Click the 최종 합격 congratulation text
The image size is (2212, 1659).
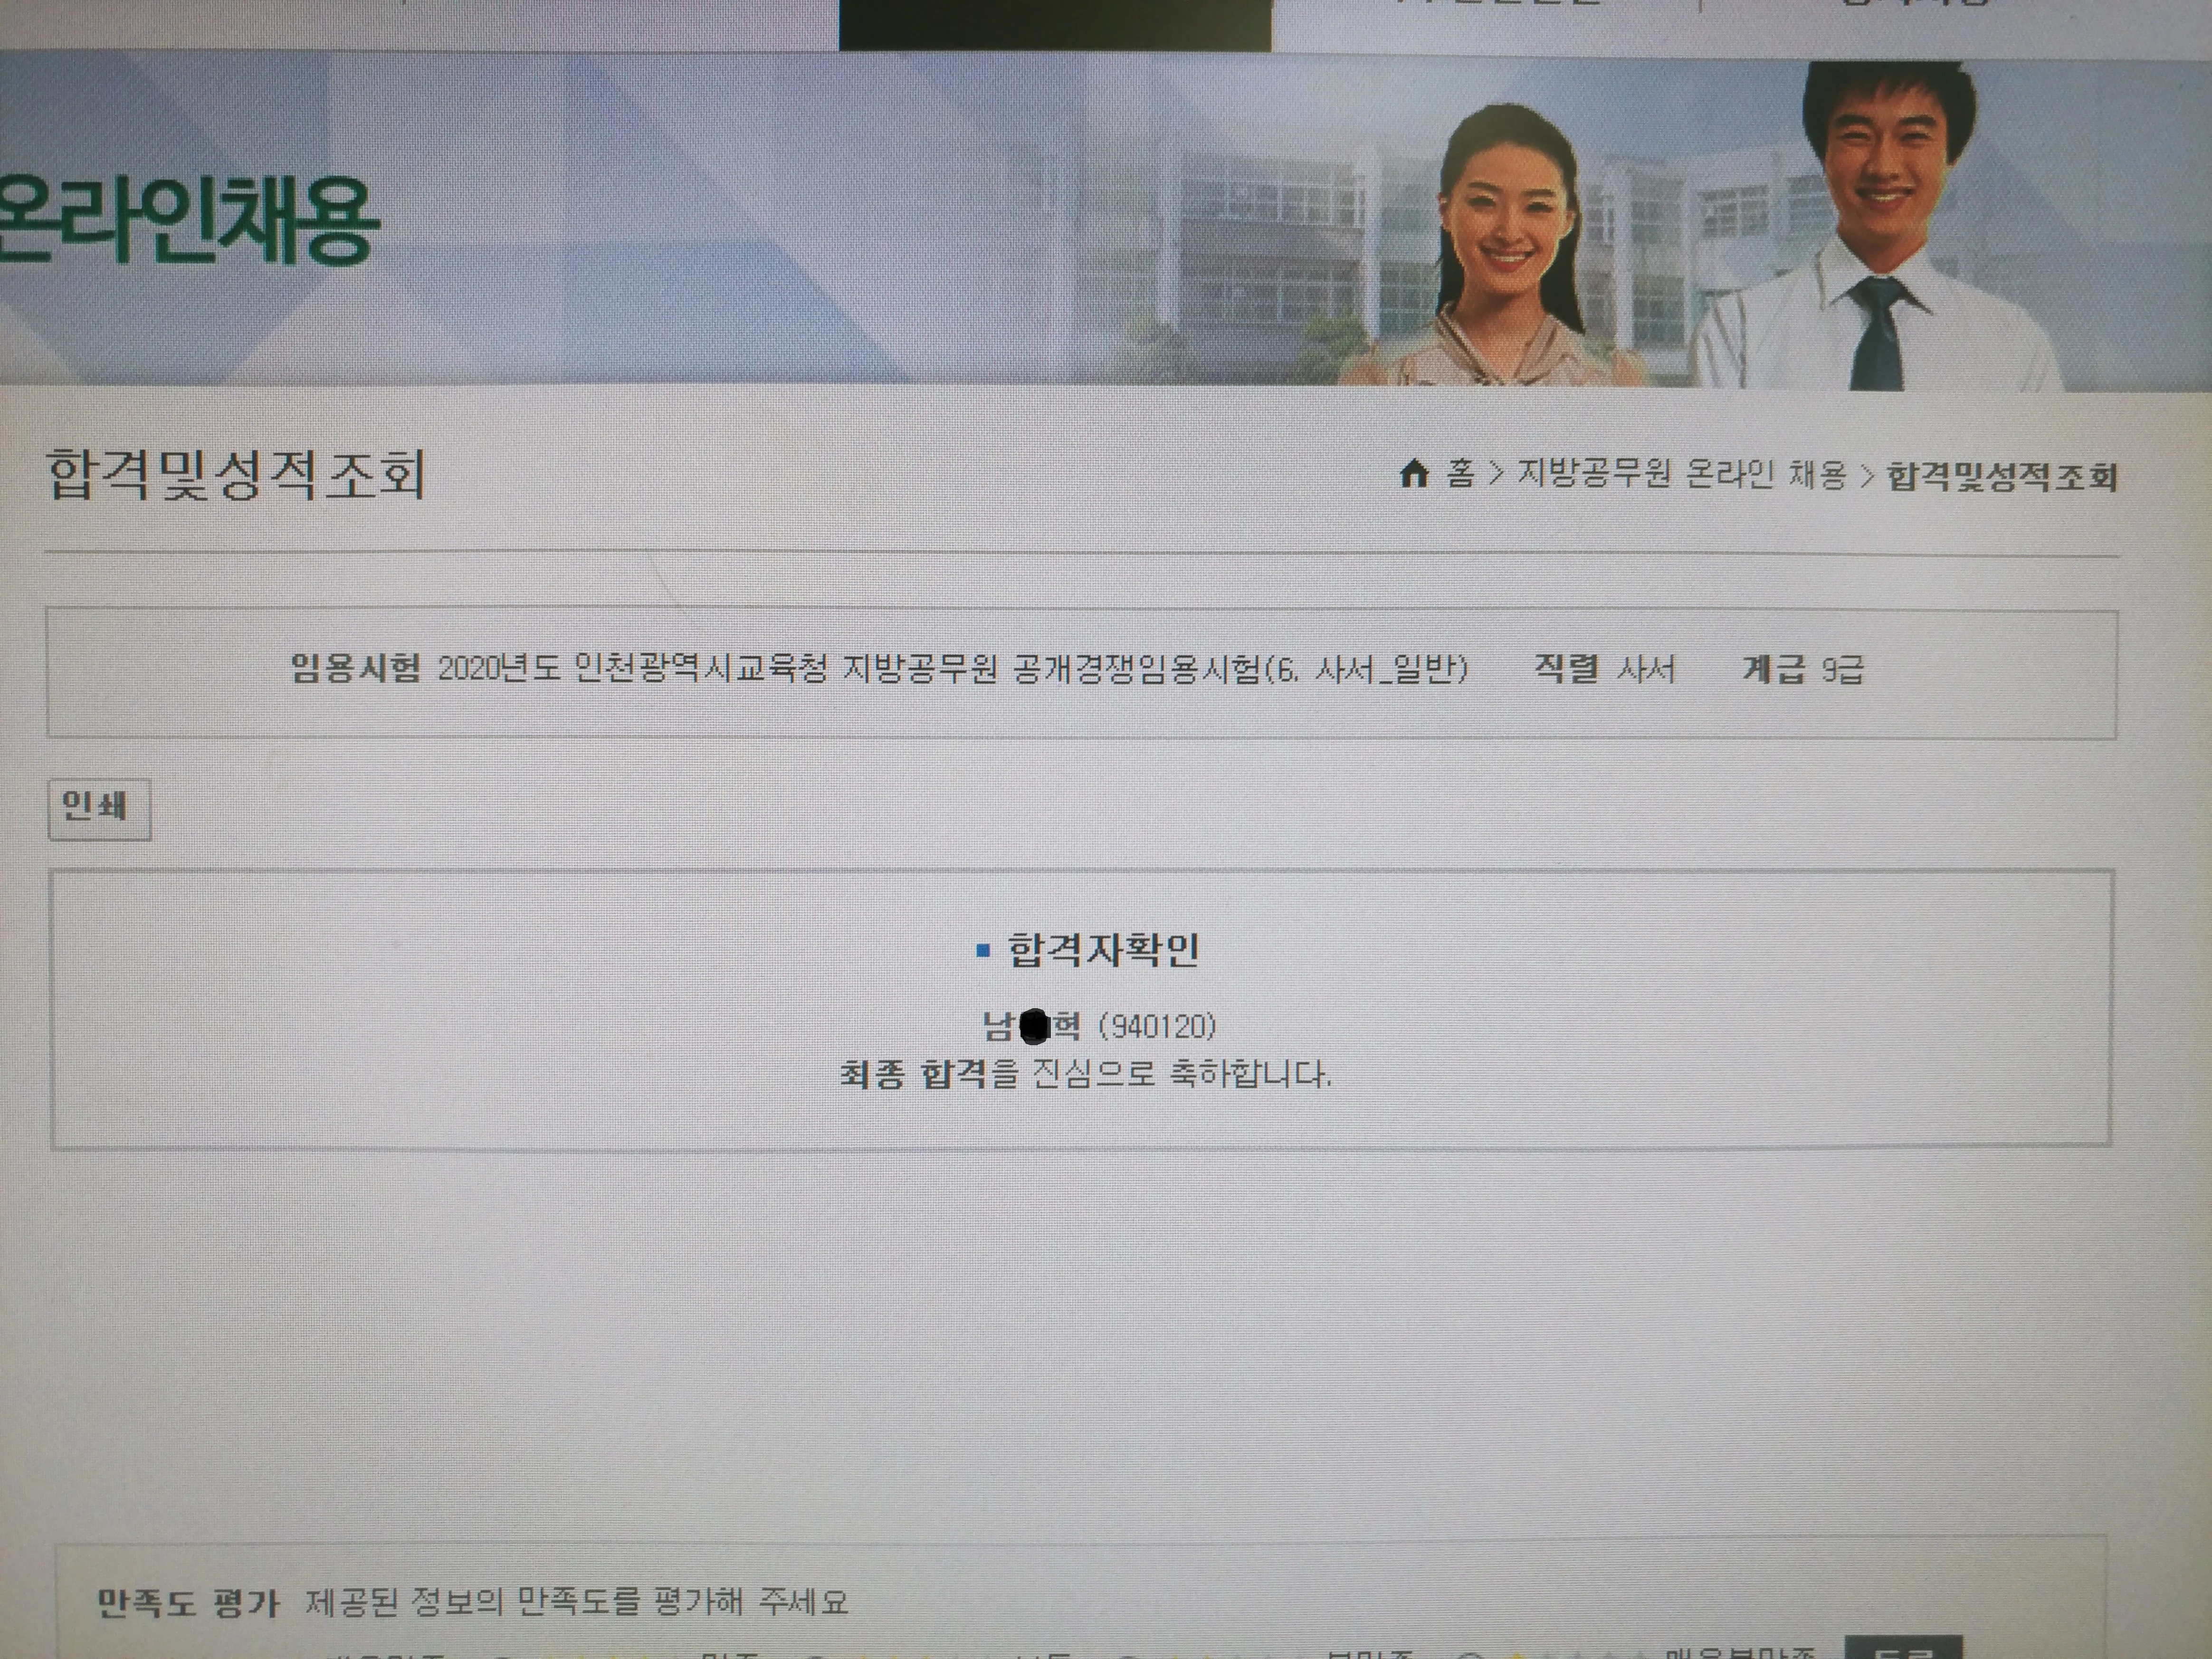coord(913,1075)
